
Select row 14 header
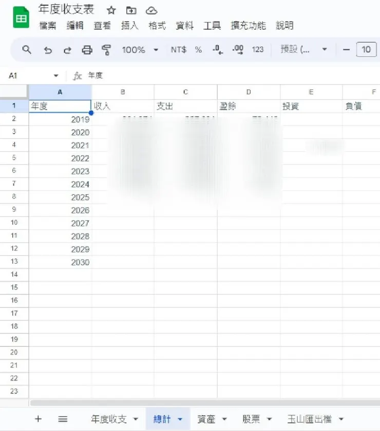point(14,275)
